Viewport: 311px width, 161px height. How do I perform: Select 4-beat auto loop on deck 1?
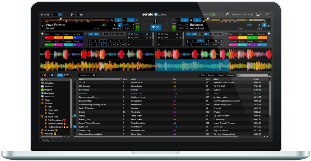(x=103, y=41)
